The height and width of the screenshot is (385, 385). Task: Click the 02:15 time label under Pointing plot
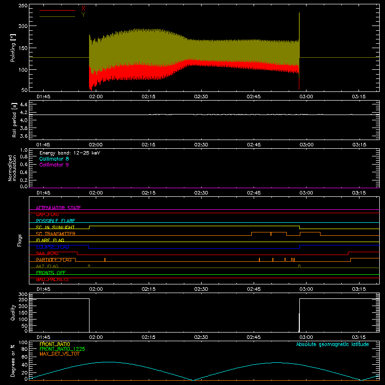[x=149, y=97]
